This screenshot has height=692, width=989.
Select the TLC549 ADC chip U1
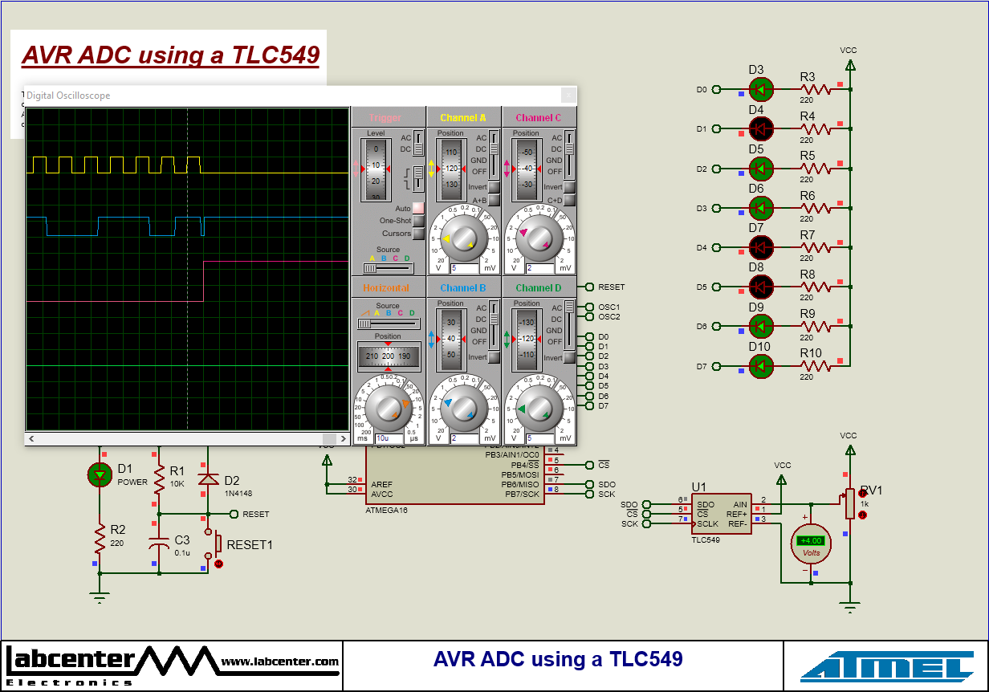720,514
